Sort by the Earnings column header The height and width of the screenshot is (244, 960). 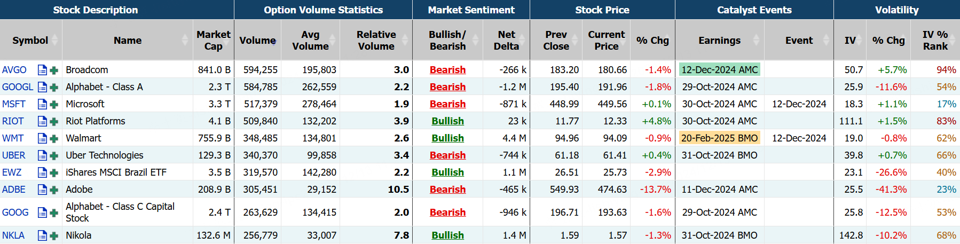click(719, 41)
